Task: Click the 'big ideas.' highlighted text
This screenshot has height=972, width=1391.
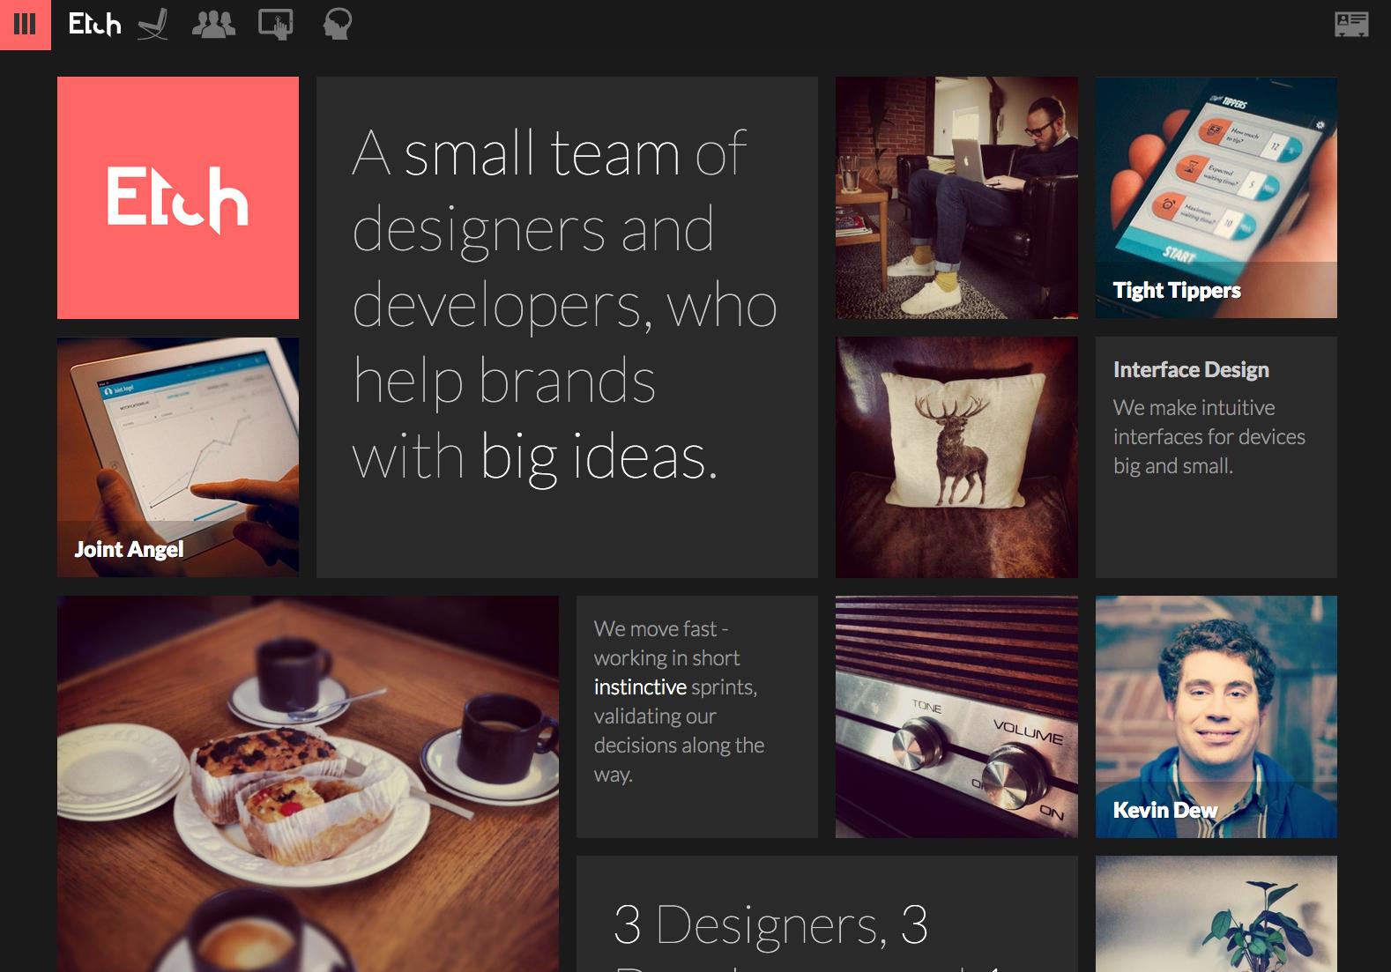Action: tap(599, 457)
